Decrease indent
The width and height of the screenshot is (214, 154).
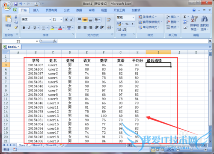pyautogui.click(x=97, y=27)
